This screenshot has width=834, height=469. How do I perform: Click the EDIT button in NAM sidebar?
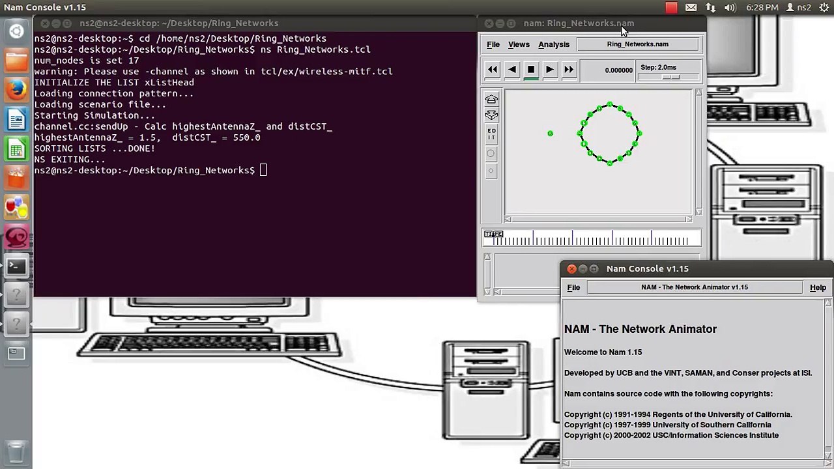(x=491, y=135)
